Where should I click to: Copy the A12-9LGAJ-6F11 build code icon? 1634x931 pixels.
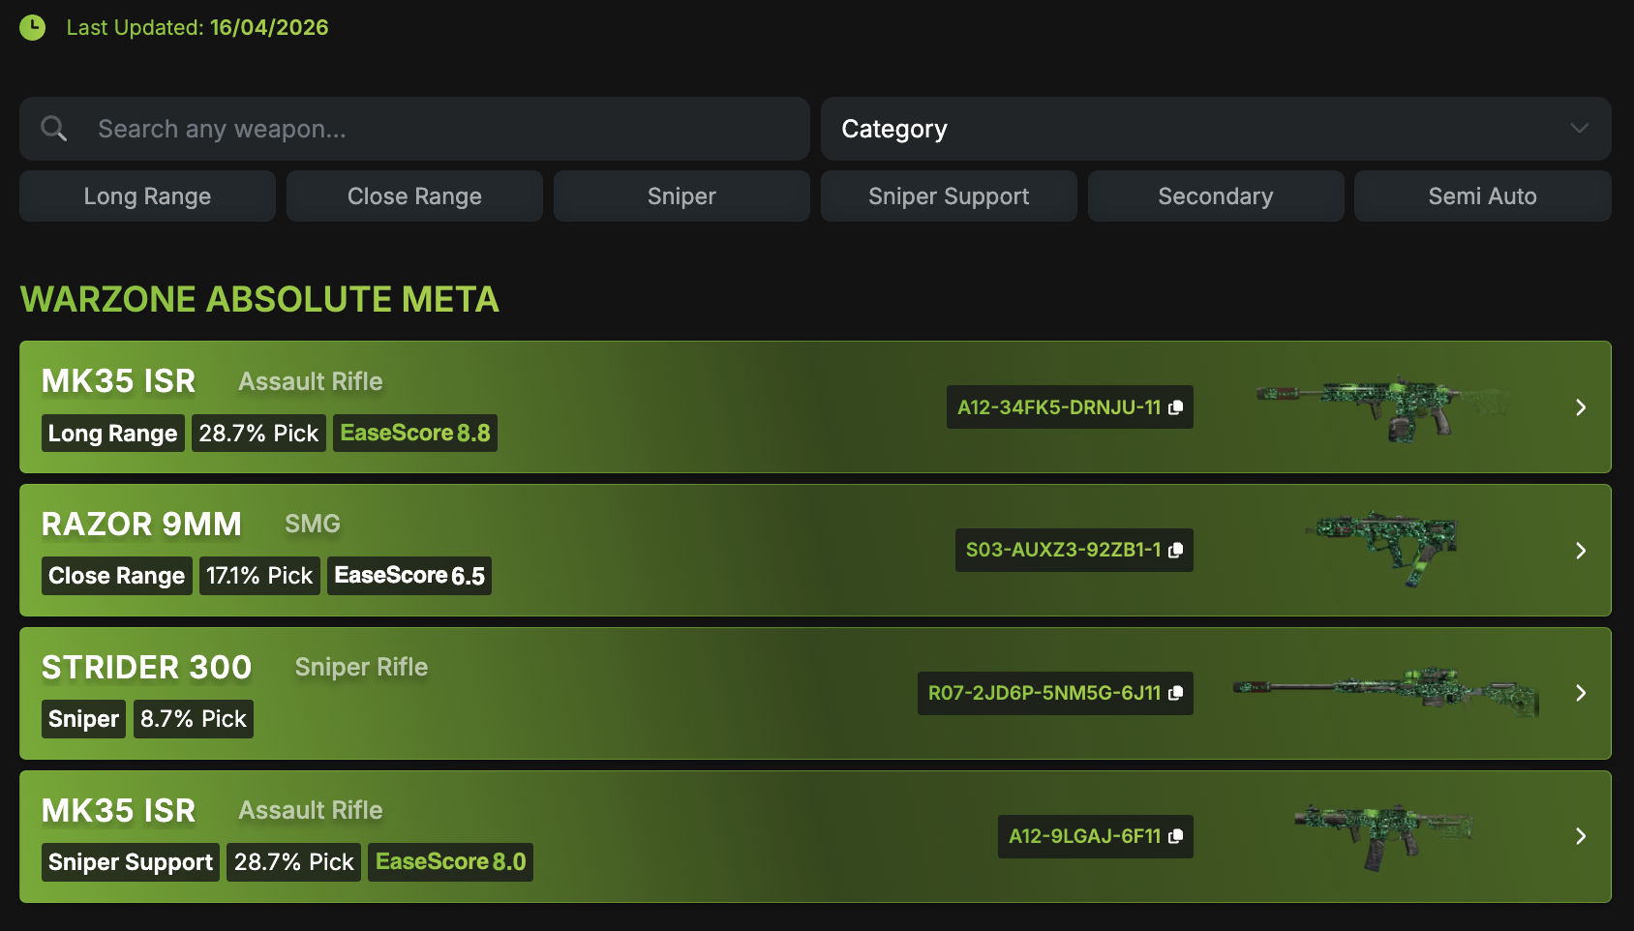(x=1175, y=836)
